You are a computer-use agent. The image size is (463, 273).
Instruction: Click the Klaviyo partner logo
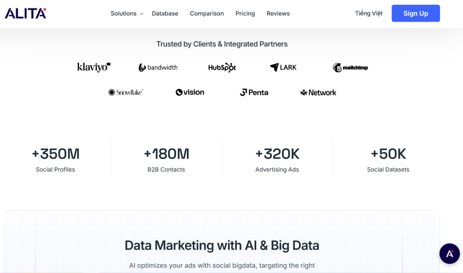[x=94, y=67]
